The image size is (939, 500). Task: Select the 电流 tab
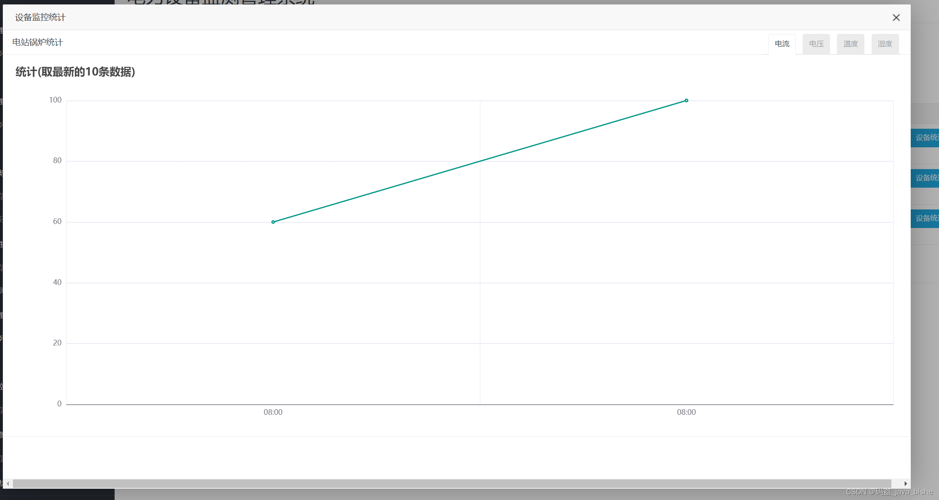[x=782, y=44]
